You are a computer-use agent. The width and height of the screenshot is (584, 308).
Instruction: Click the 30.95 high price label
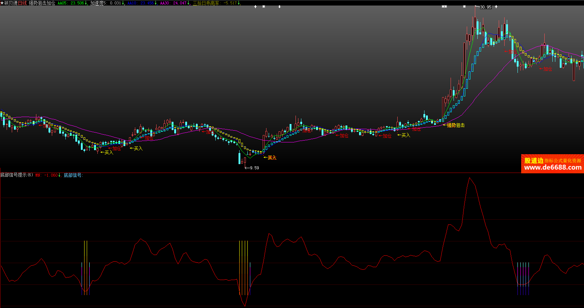486,7
